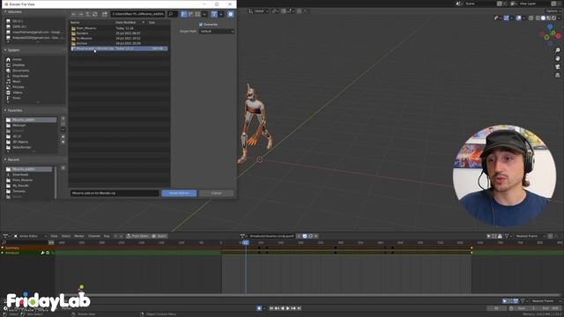Expand the Armature channel in dope sheet
This screenshot has width=564, height=317.
pyautogui.click(x=3, y=253)
